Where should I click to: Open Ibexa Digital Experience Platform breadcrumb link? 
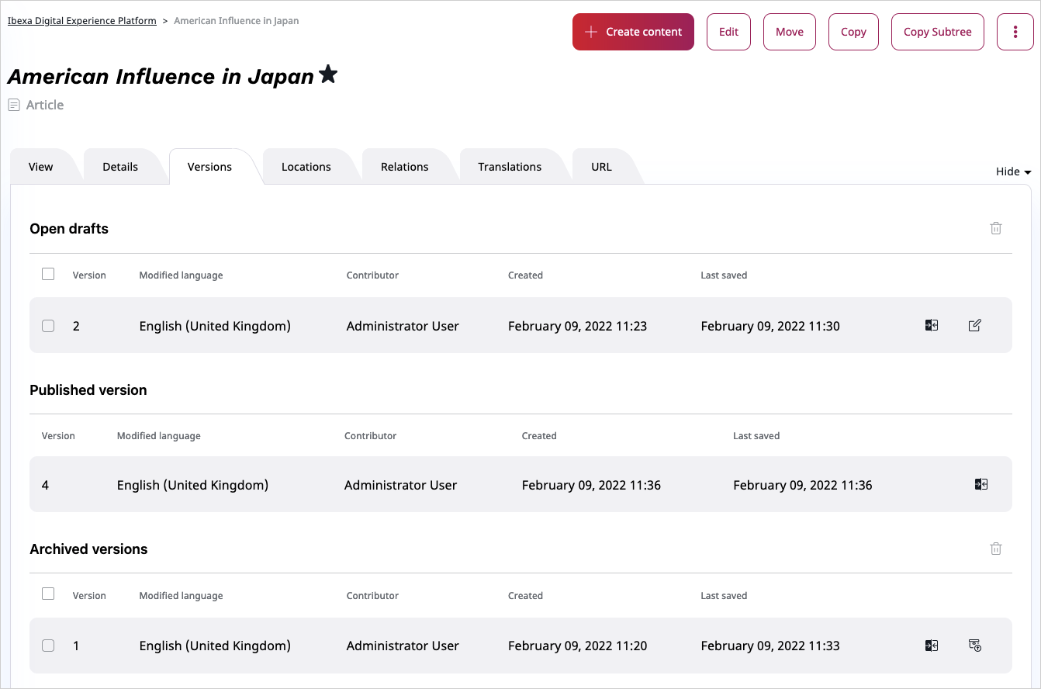point(82,21)
